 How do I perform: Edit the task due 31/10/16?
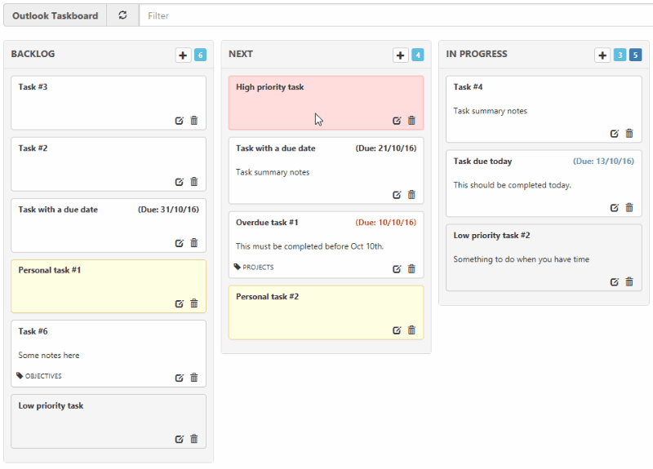pos(179,243)
